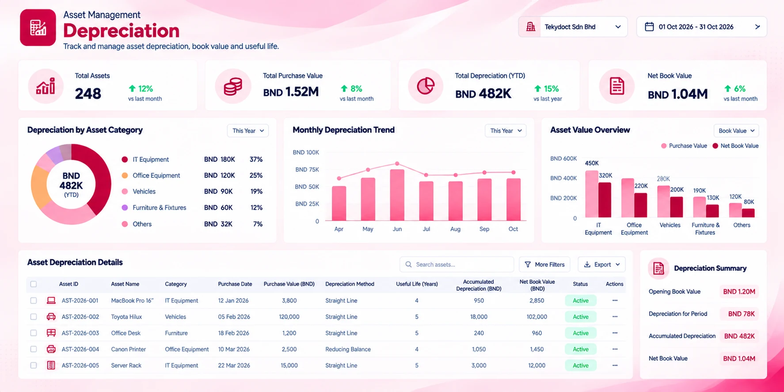Click the June bar in Monthly Depreciation Trend

pos(397,195)
